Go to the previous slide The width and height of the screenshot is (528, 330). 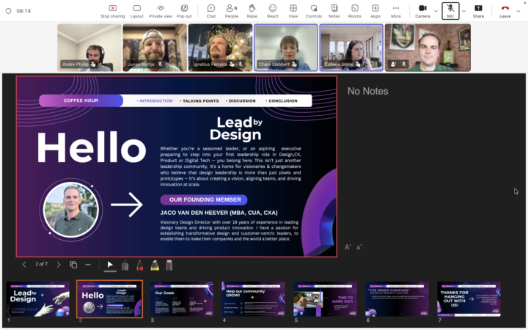[24, 265]
